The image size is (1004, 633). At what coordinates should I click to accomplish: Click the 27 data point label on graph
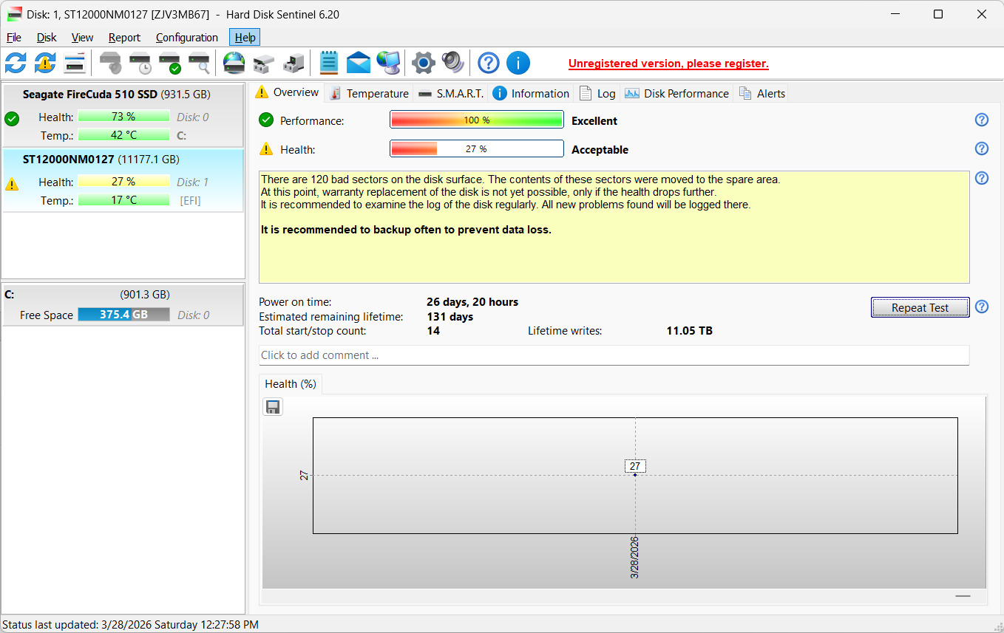click(635, 466)
